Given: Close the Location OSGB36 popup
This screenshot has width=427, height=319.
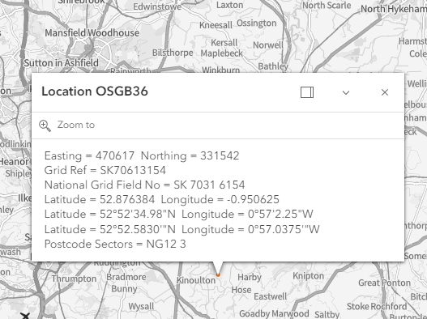Looking at the screenshot, I should click(385, 92).
